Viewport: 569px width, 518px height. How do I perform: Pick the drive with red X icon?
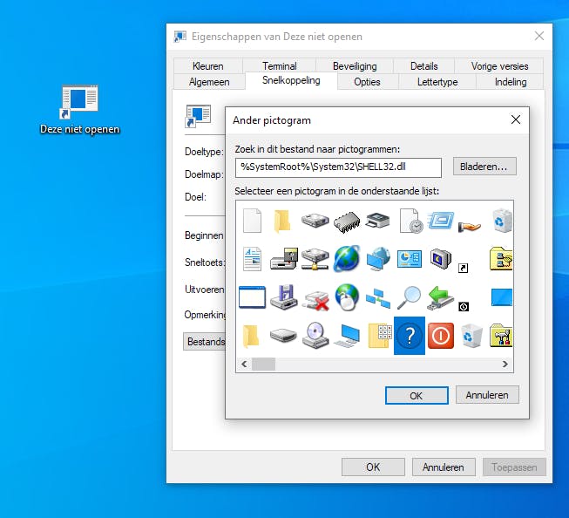(315, 297)
